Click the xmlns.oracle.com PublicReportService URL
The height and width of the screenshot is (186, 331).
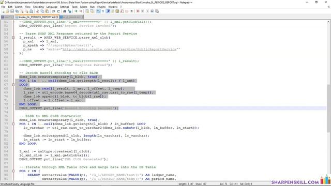coord(119,49)
